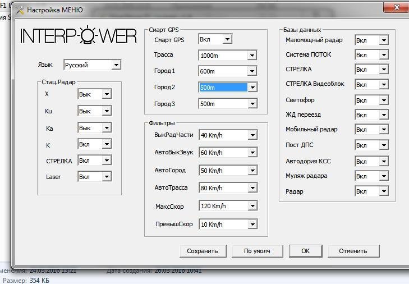Viewport: 409px width, 284px height.
Task: Click the wrench icon in title bar
Action: (x=20, y=10)
